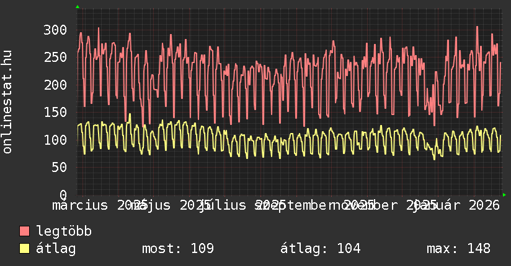Click the red legtöbb legend color swatch
The width and height of the screenshot is (511, 266).
coord(24,232)
